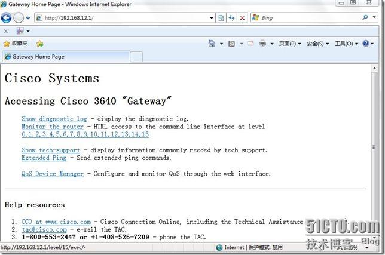
Task: Open the Show tech-support link
Action: (51, 150)
